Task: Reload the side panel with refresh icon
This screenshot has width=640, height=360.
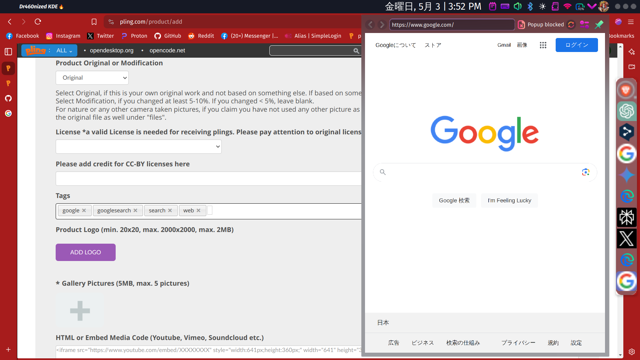Action: [x=571, y=25]
